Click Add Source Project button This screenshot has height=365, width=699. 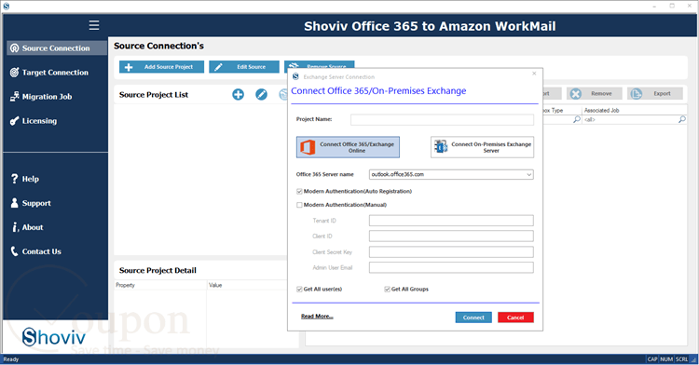[x=161, y=67]
